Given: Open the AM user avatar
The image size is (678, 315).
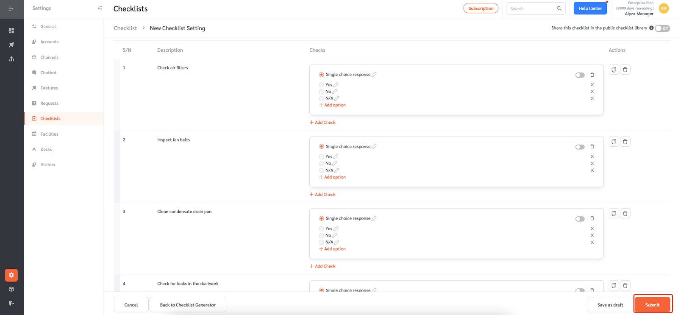Looking at the screenshot, I should point(664,8).
